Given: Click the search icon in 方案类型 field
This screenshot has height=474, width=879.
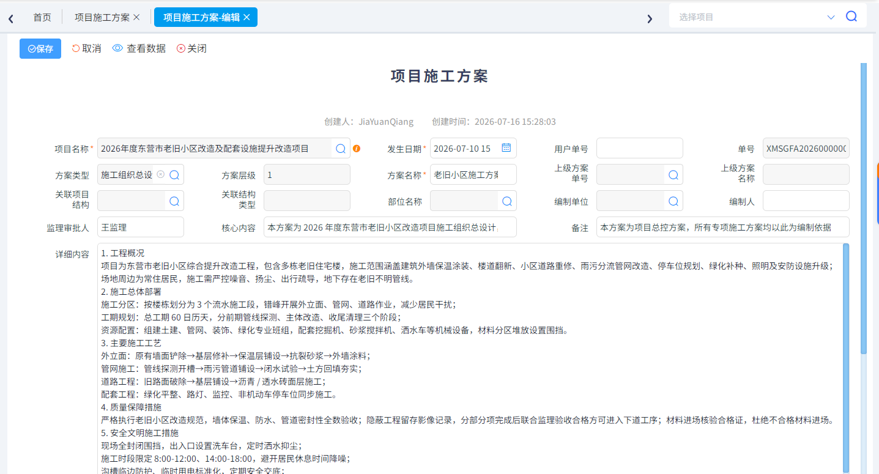Looking at the screenshot, I should 174,175.
